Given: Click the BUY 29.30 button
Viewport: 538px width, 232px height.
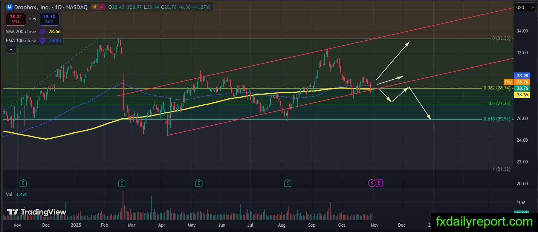Looking at the screenshot, I should pos(49,19).
